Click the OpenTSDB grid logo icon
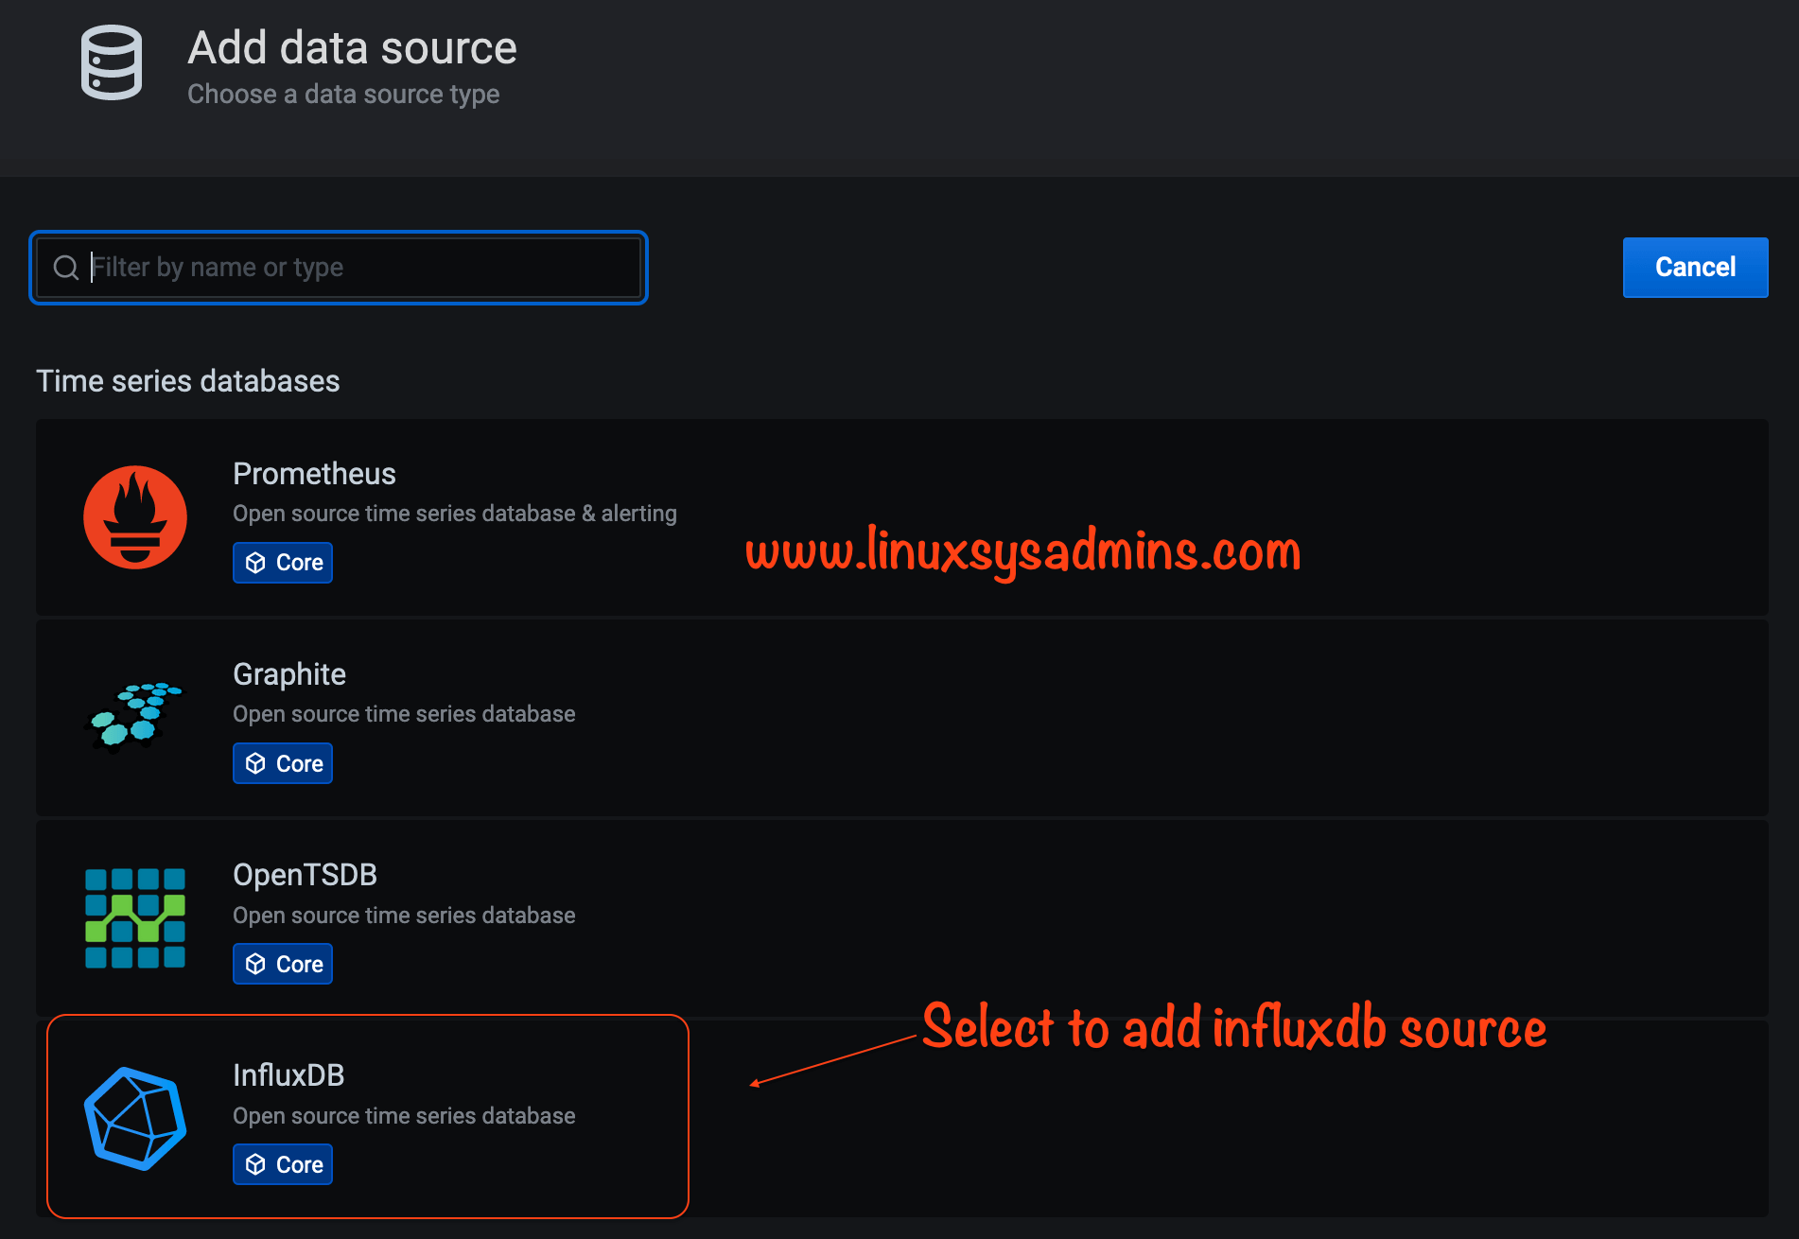1799x1239 pixels. 135,918
